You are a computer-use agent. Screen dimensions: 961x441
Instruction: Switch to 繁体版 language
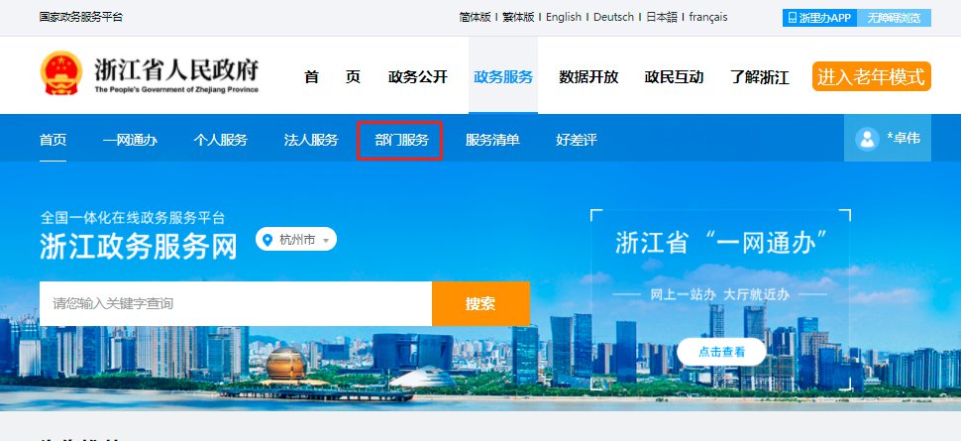(x=518, y=17)
